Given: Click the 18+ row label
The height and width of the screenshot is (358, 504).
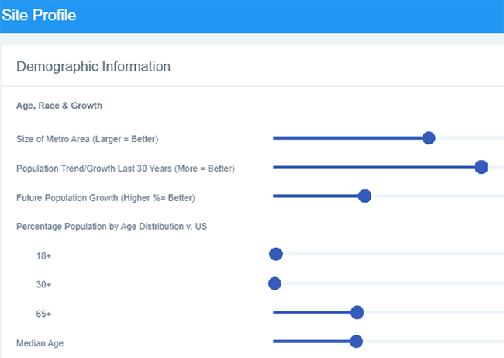Looking at the screenshot, I should pyautogui.click(x=43, y=256).
